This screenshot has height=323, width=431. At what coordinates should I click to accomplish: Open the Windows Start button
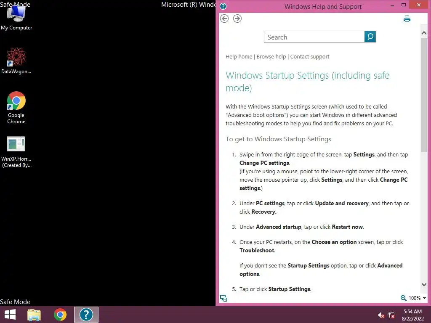coord(10,315)
